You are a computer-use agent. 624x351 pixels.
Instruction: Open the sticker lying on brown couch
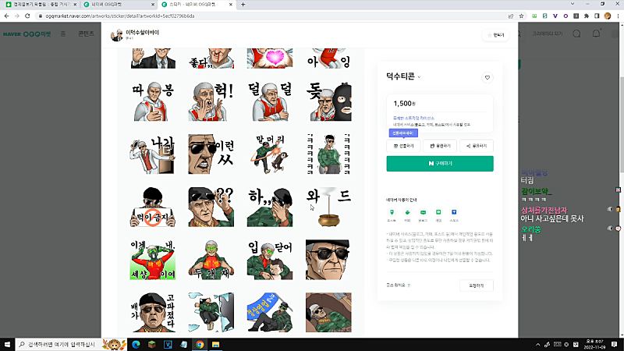[x=328, y=313]
